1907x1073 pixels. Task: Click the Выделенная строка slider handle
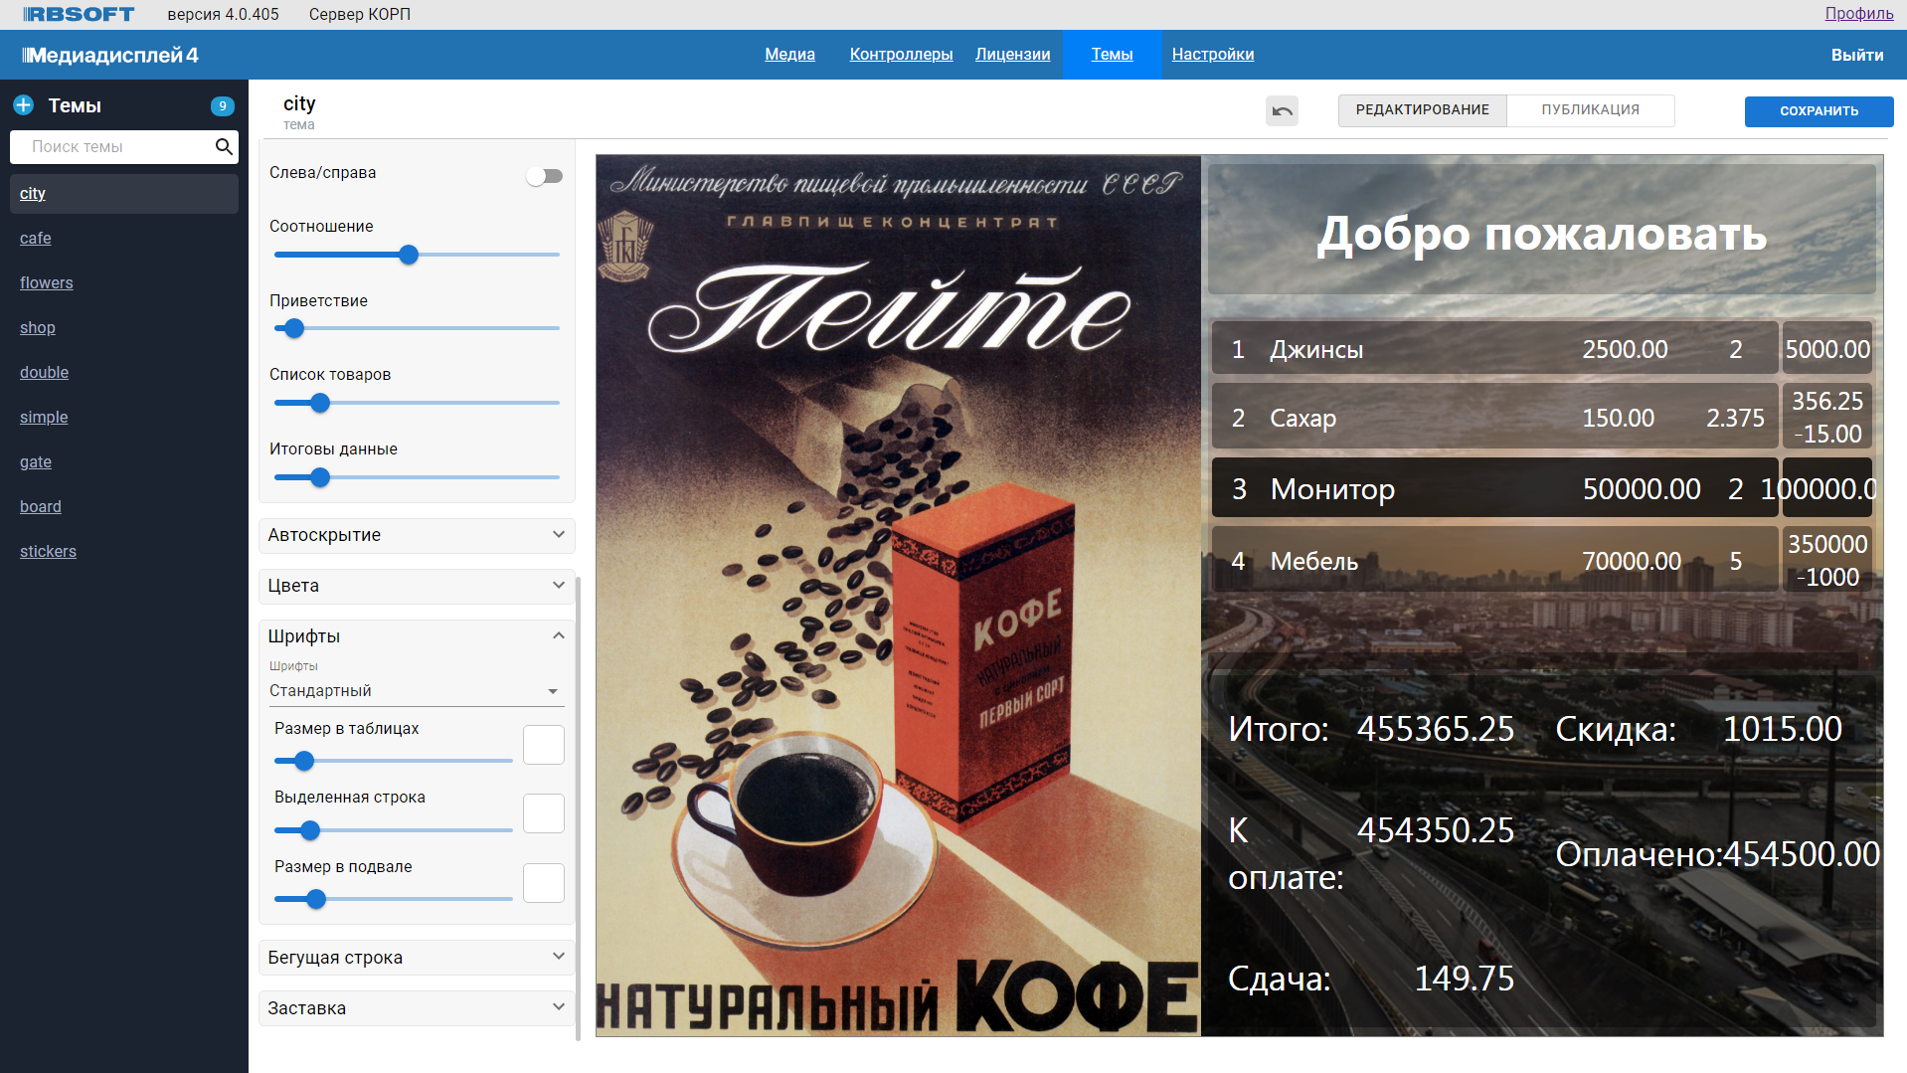tap(310, 829)
